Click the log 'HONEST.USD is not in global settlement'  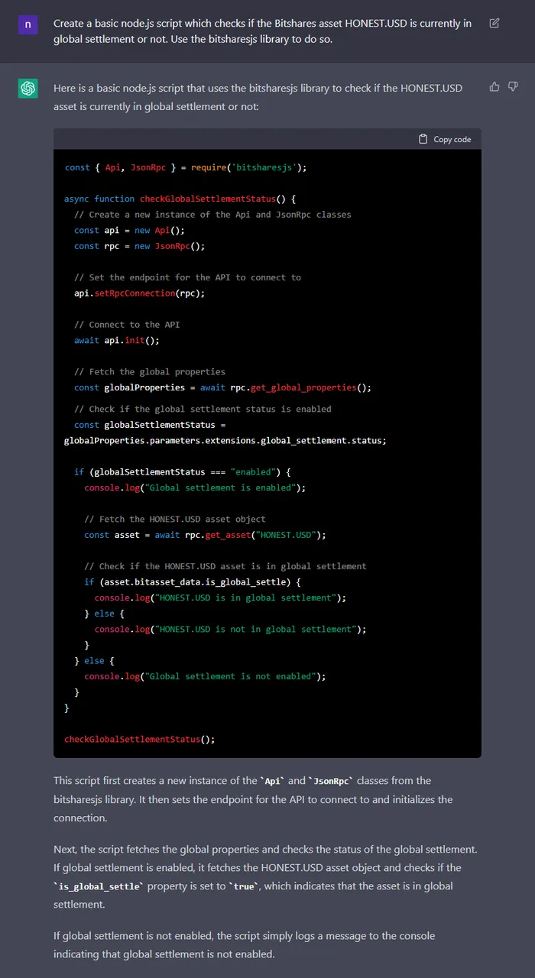[x=230, y=629]
